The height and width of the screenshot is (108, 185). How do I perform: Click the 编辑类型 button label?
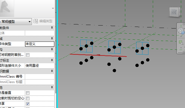pyautogui.click(x=46, y=21)
